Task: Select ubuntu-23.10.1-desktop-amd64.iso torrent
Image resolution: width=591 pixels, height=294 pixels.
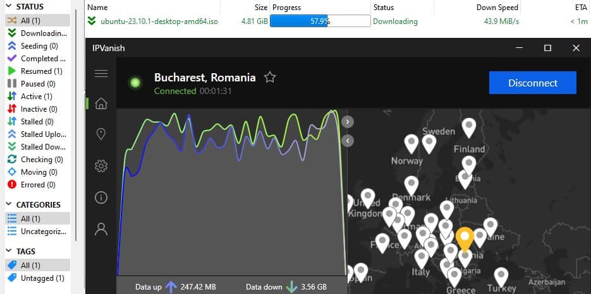Action: tap(159, 21)
